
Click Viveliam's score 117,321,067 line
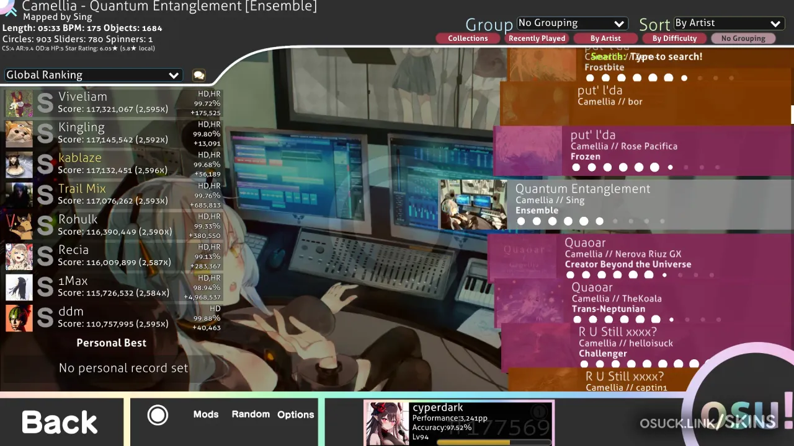(x=113, y=109)
